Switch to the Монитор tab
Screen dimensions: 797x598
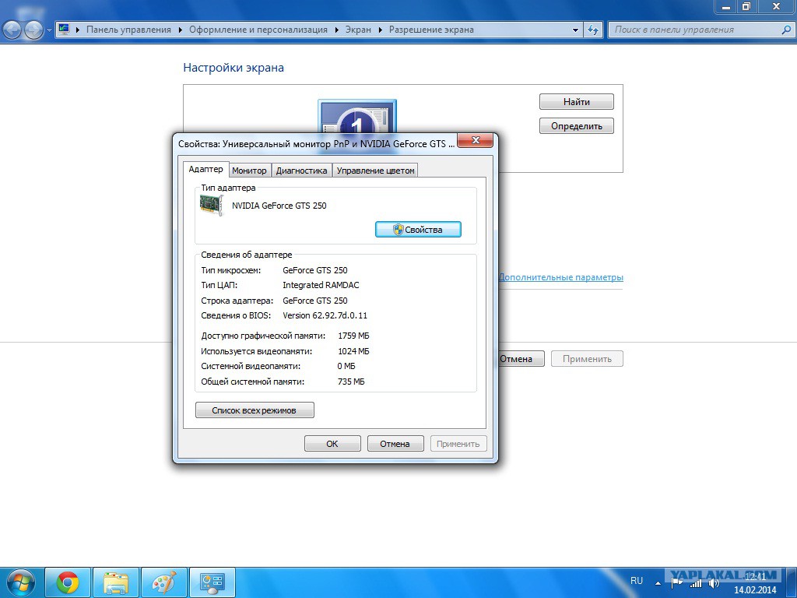point(249,171)
